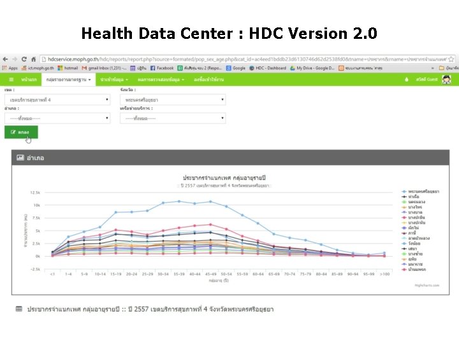
Task: Hide the มหาราช legend series
Action: 412,264
